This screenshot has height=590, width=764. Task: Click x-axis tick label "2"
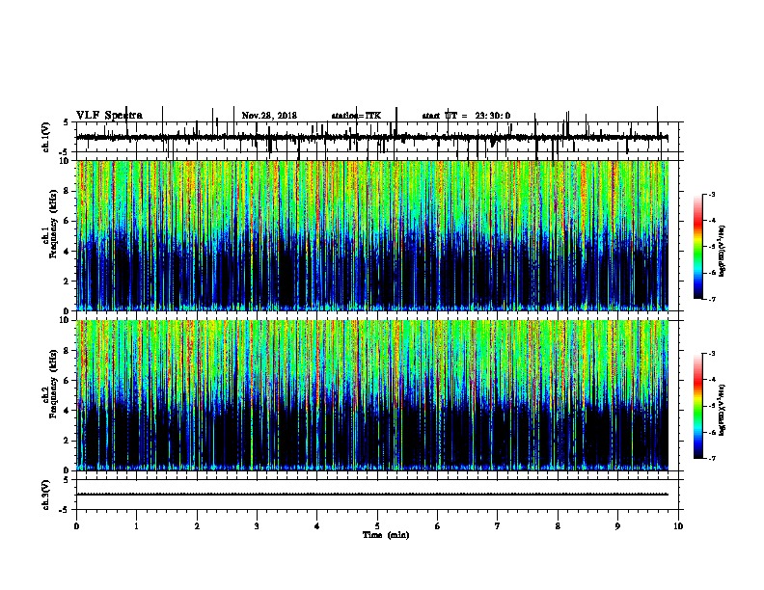click(x=197, y=526)
